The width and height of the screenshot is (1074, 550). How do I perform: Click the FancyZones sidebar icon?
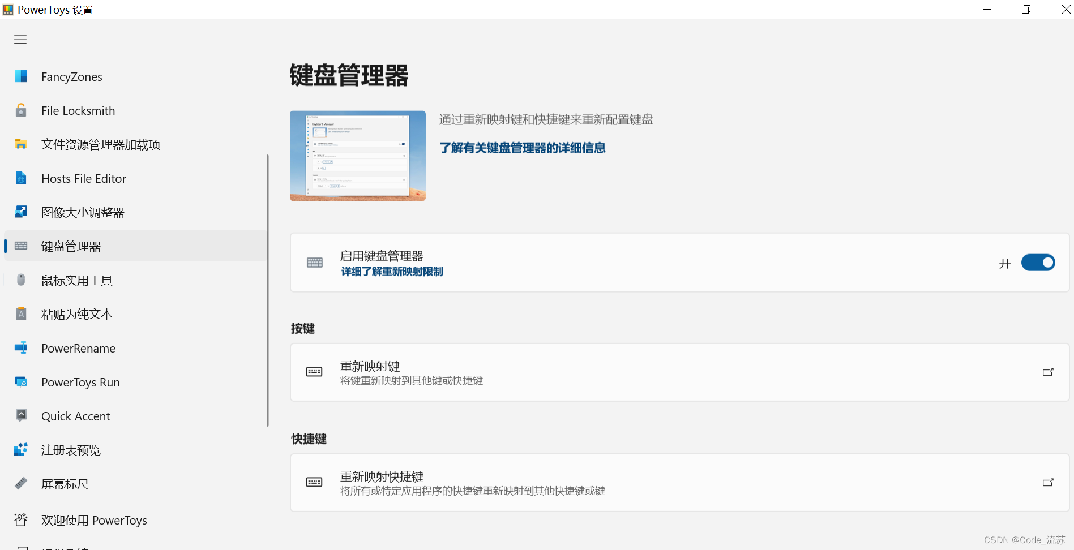pos(21,76)
